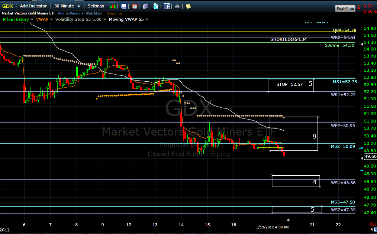Toggle the Real-Time data button

[x=345, y=8]
